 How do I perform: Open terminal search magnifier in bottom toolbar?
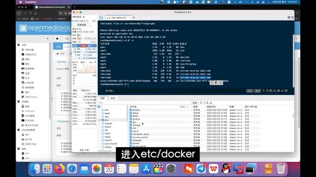[x=275, y=90]
